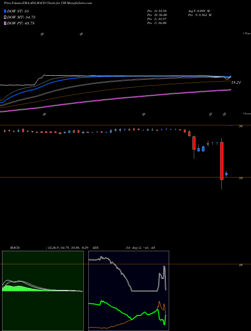Open the green MACD histogram chart
251x331 pixels.
point(43,291)
